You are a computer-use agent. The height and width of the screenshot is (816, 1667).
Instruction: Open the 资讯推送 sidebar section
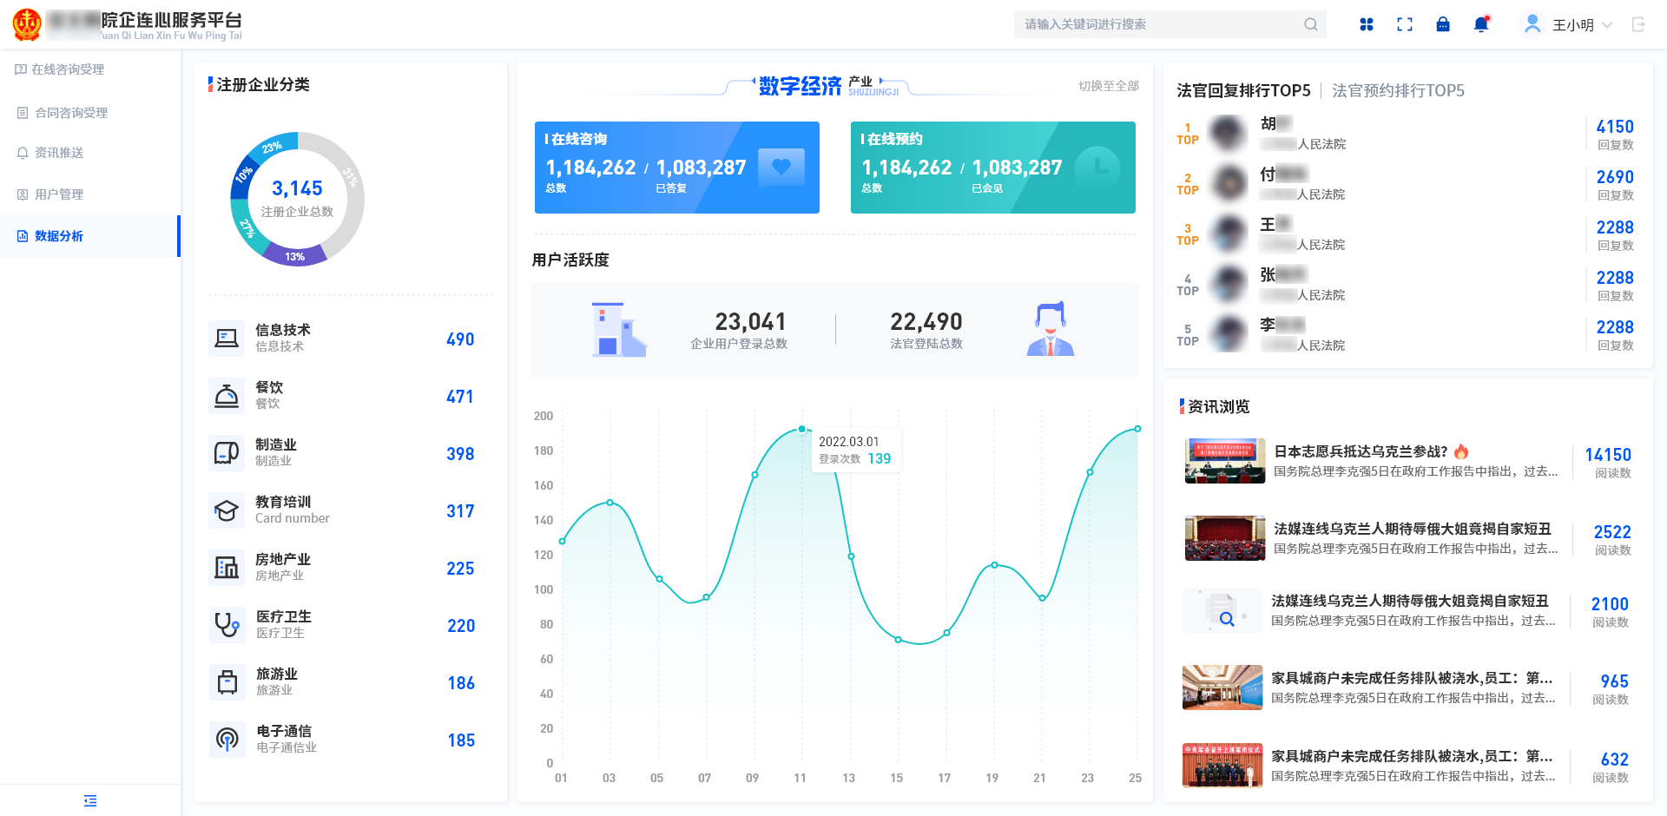57,153
